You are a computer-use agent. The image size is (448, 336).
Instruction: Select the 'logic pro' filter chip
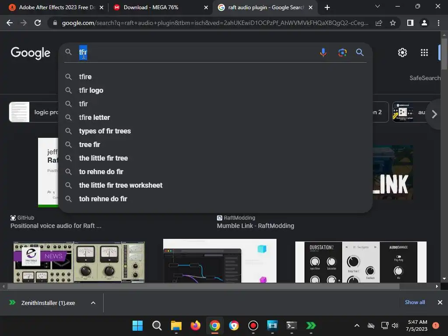[x=34, y=112]
